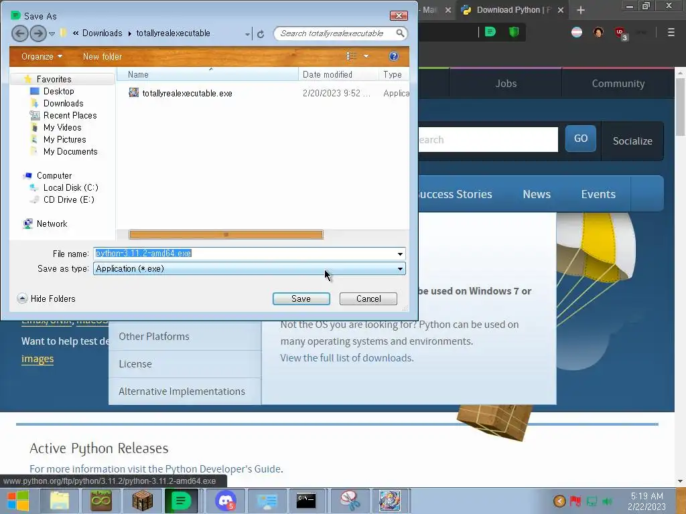The image size is (686, 514).
Task: Open a new browser tab
Action: 581,10
